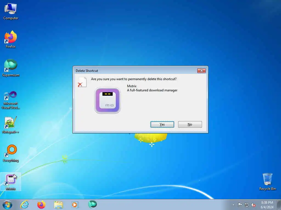Click the 'Motrix' name text in dialog
This screenshot has width=281, height=210.
pos(132,86)
